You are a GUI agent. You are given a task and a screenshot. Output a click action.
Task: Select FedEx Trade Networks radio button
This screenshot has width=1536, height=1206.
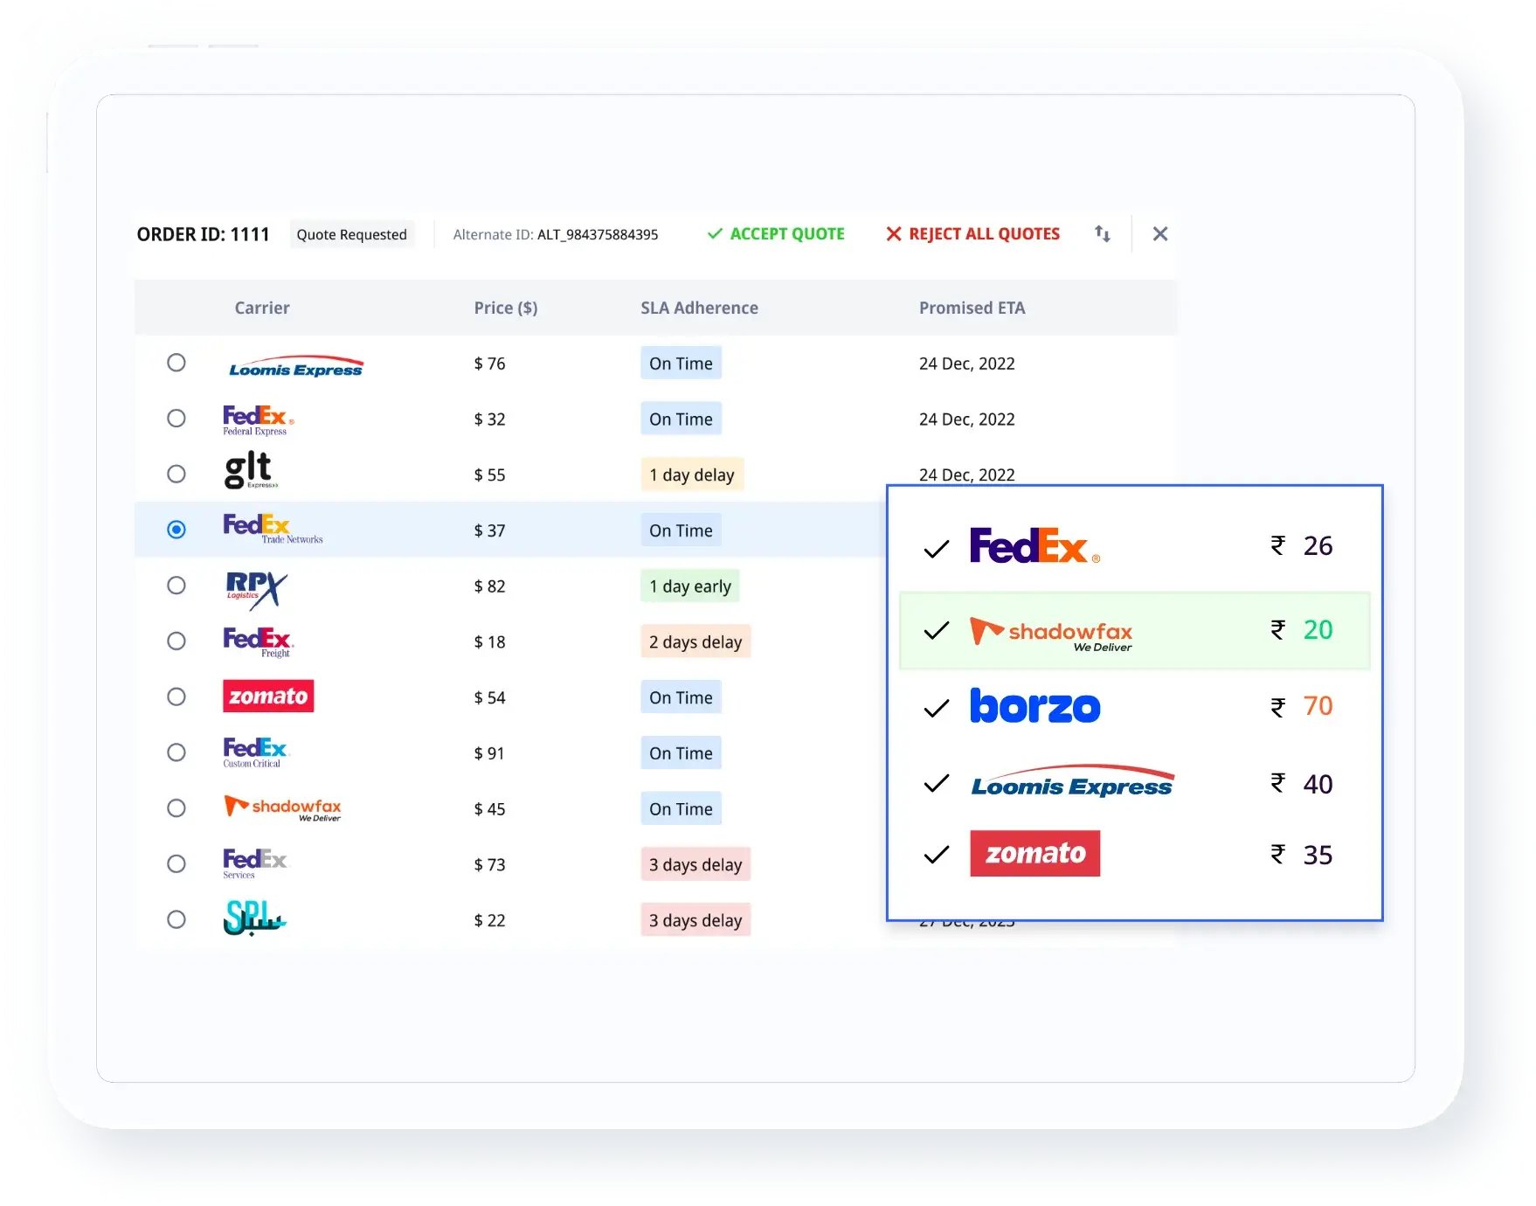coord(176,530)
